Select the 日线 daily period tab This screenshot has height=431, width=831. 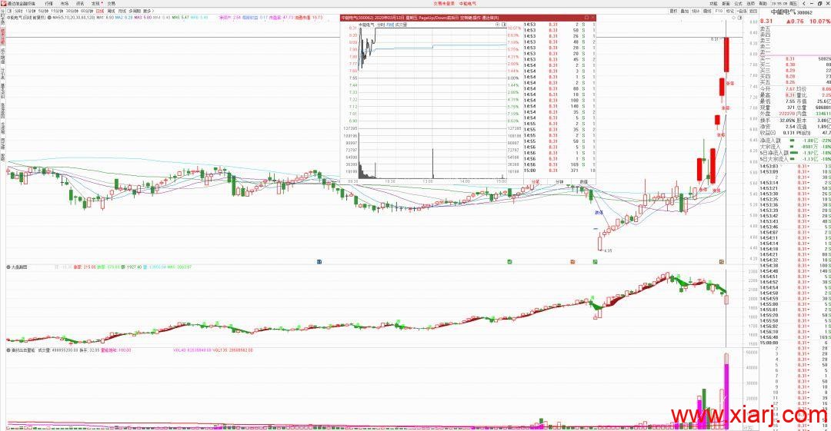99,11
